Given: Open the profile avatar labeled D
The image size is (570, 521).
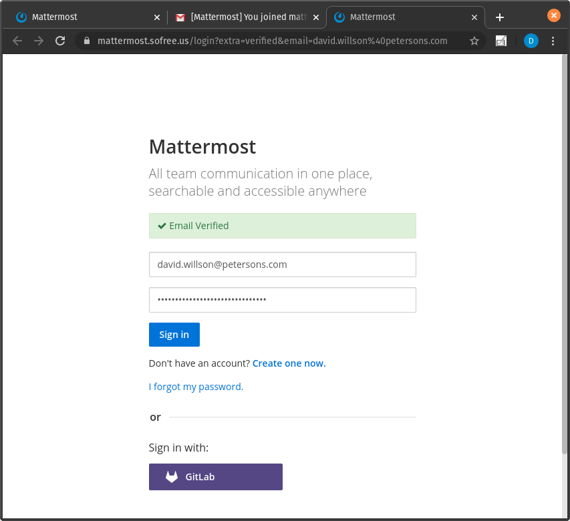Looking at the screenshot, I should coord(531,41).
